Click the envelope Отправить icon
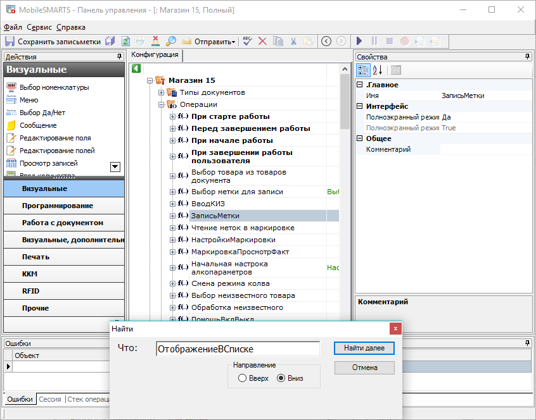The width and height of the screenshot is (536, 420). pyautogui.click(x=186, y=41)
